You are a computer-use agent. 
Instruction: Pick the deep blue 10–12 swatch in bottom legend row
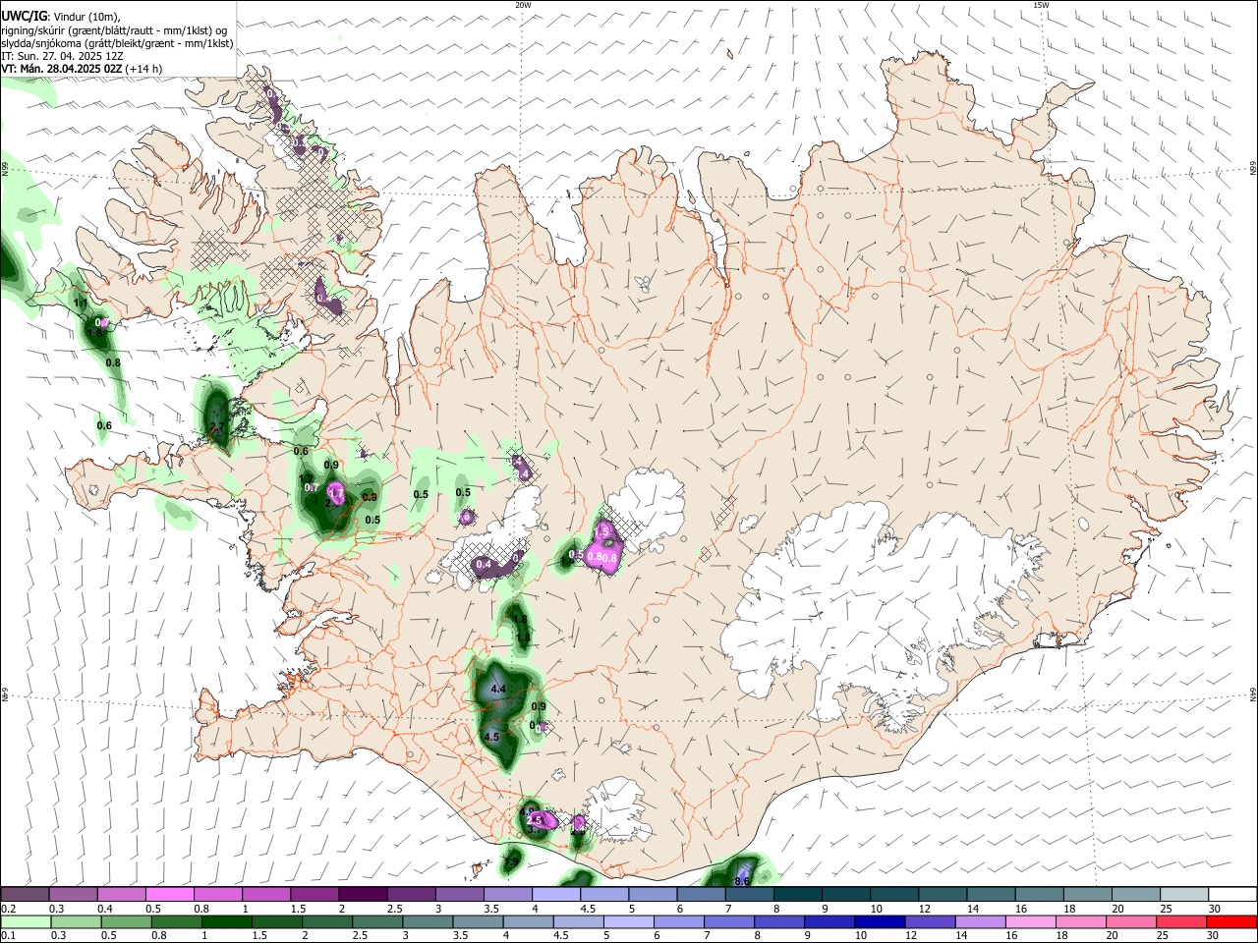[x=881, y=921]
